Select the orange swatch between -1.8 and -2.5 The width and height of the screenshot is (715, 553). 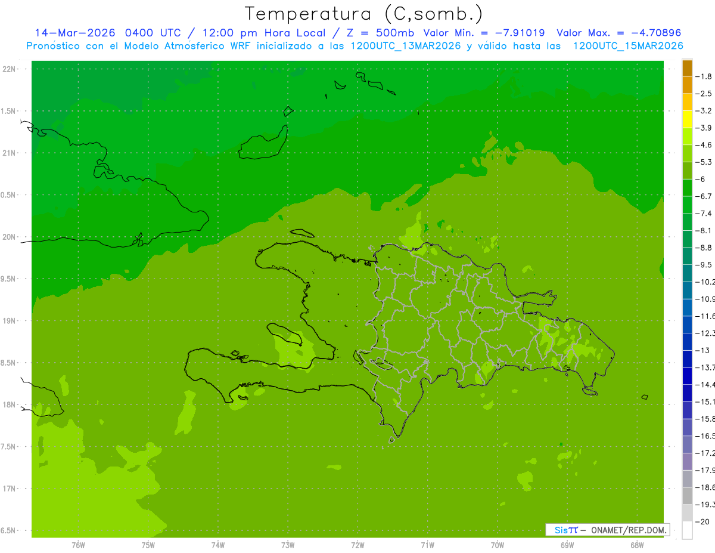pos(687,85)
